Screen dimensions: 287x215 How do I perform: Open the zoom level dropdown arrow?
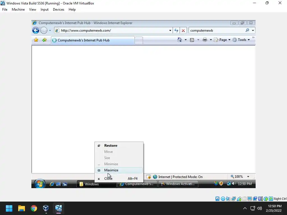248,177
